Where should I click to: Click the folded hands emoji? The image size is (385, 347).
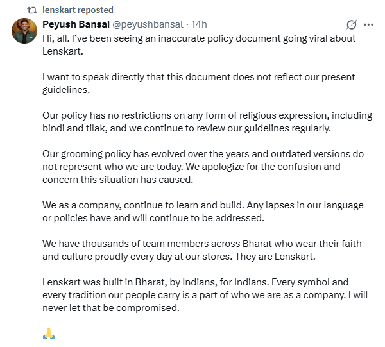(49, 334)
